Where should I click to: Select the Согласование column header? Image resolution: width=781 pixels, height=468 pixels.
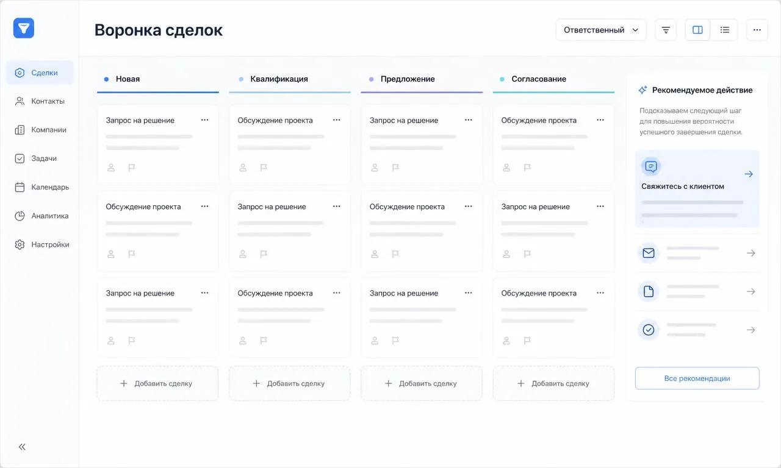tap(553, 79)
